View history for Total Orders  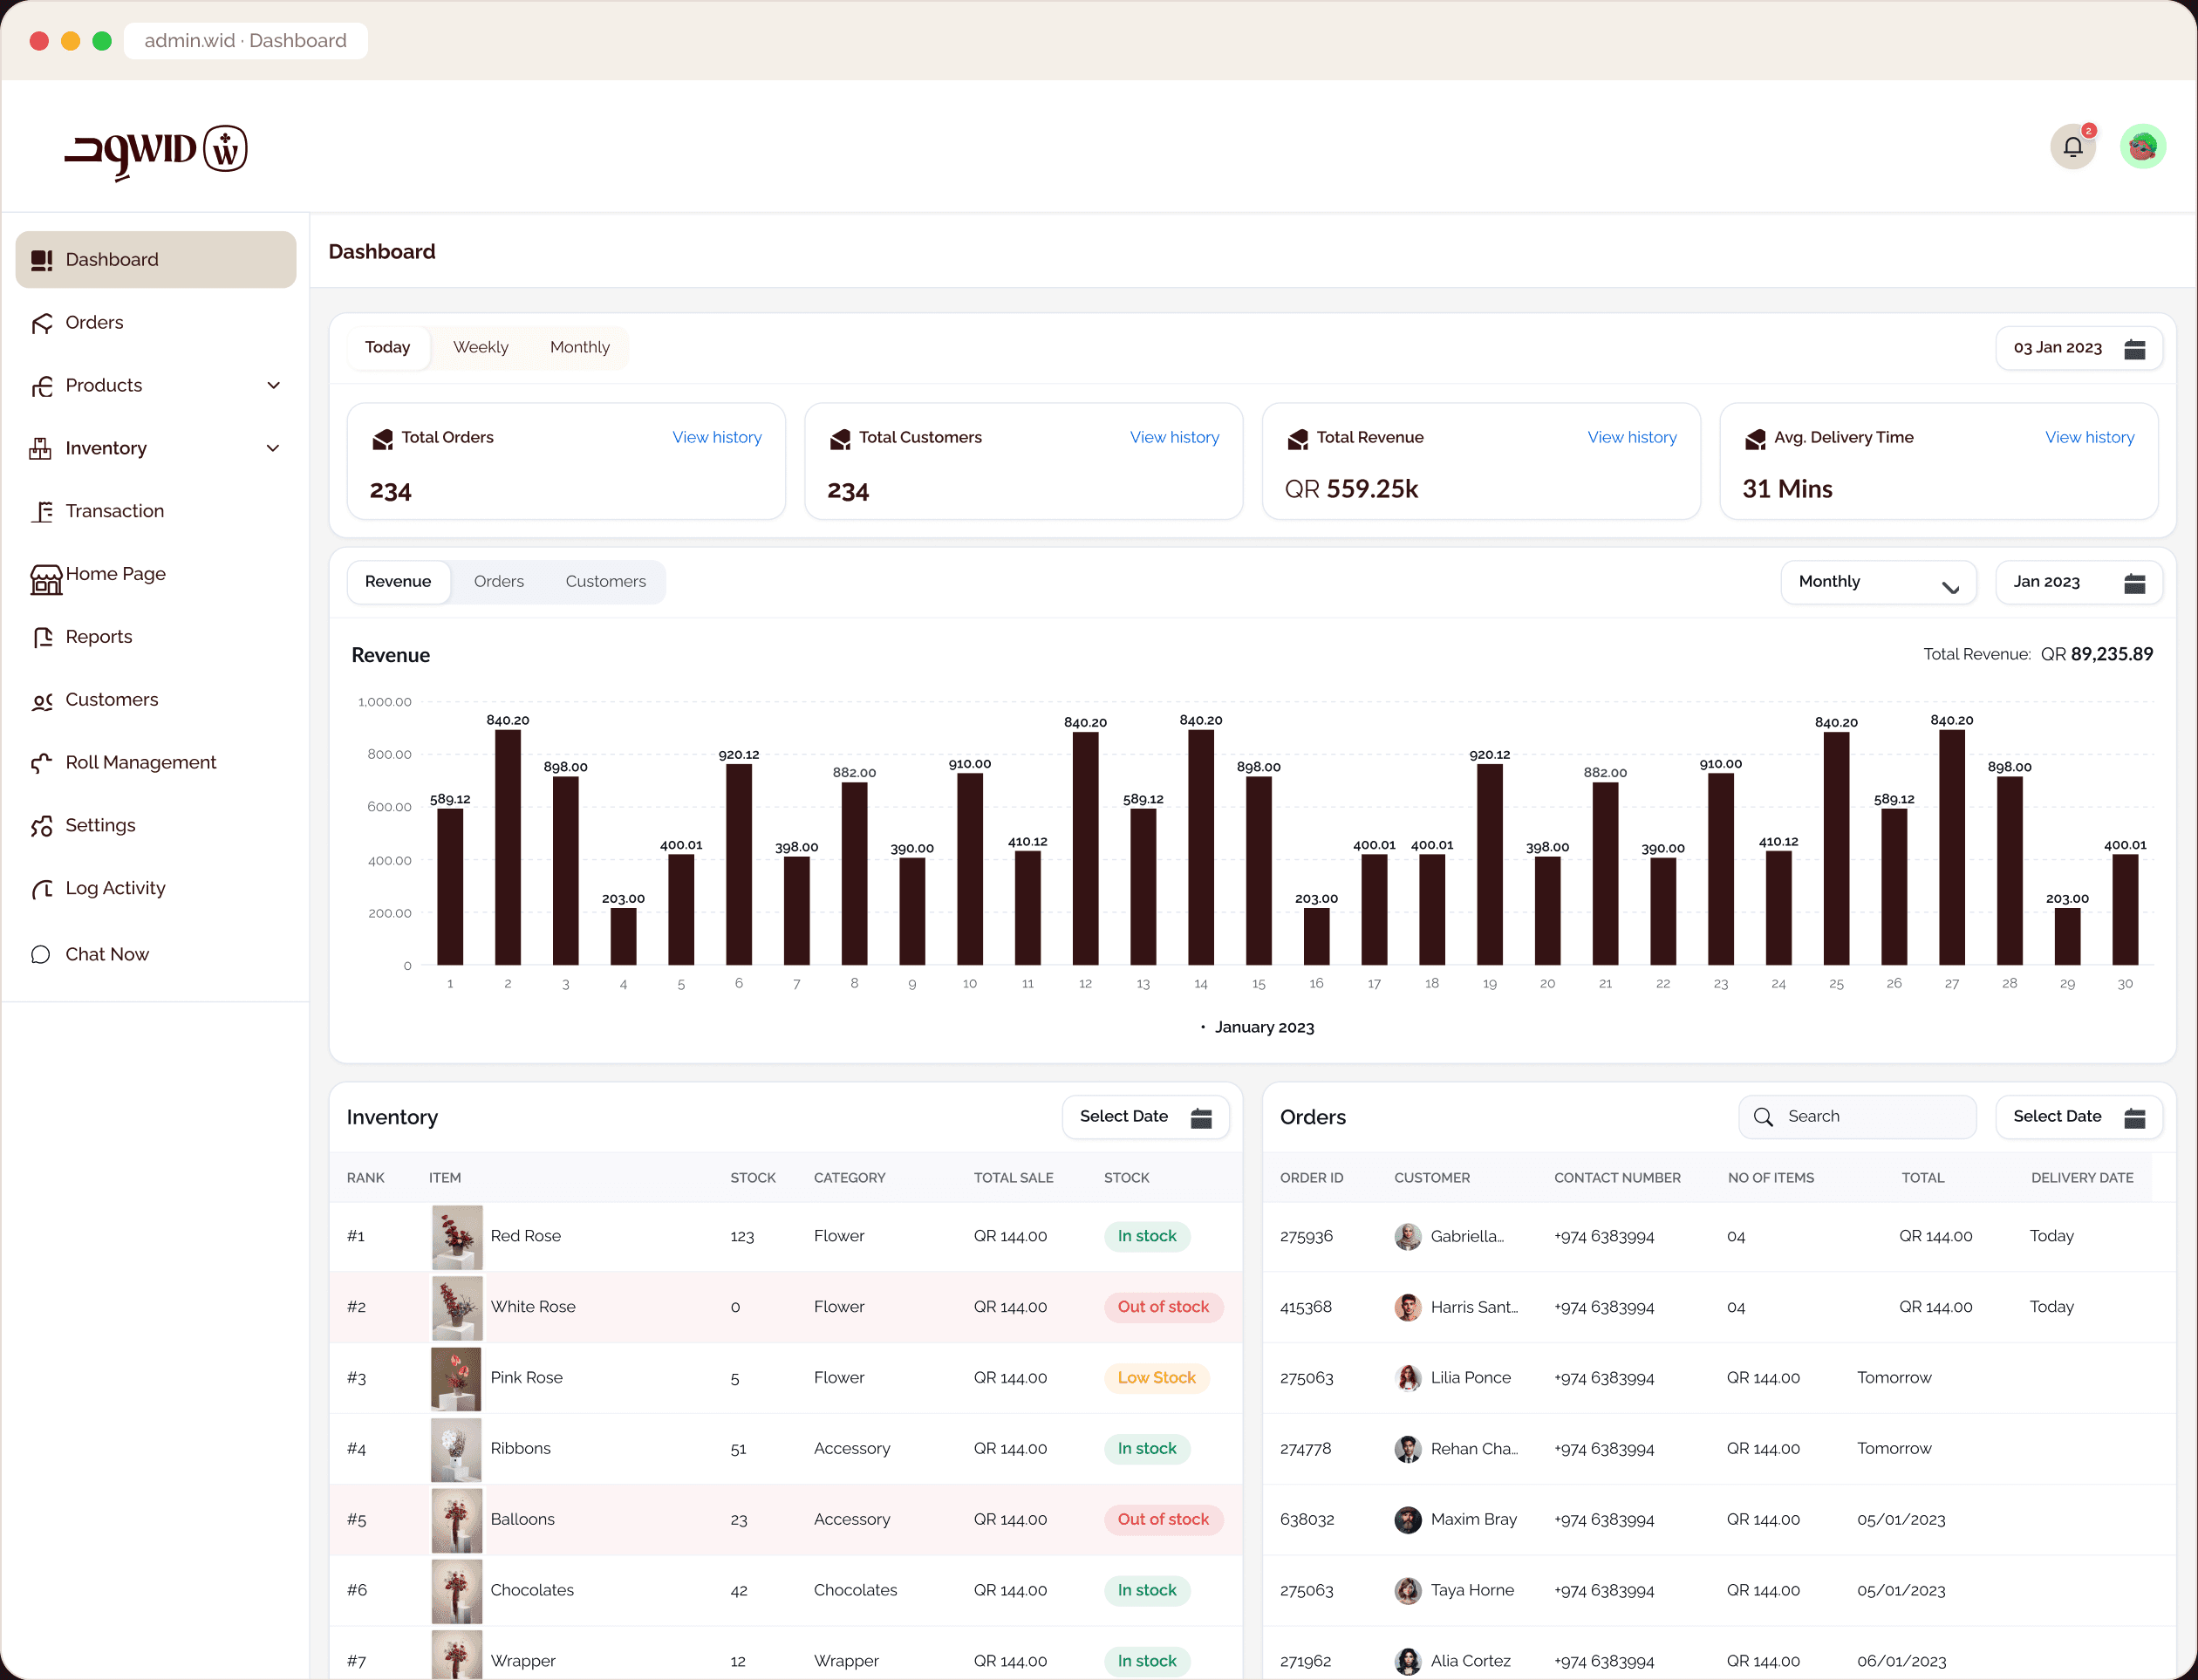pyautogui.click(x=716, y=437)
